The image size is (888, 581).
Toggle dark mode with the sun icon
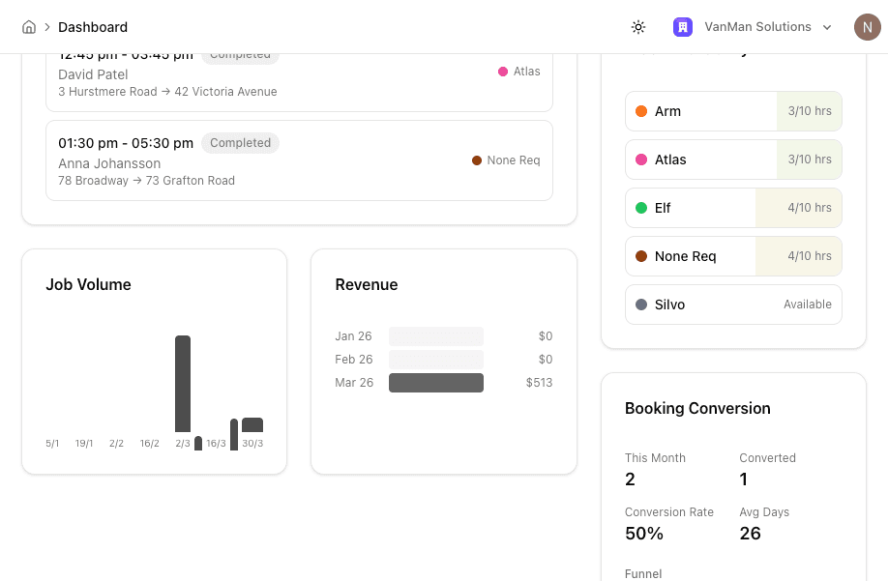638,27
